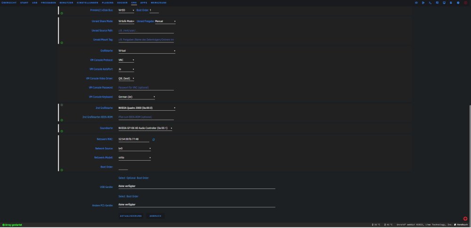Click grey remove icon beside 2nd Grafikkarte
Viewport: 471px width, 228px height.
62,105
